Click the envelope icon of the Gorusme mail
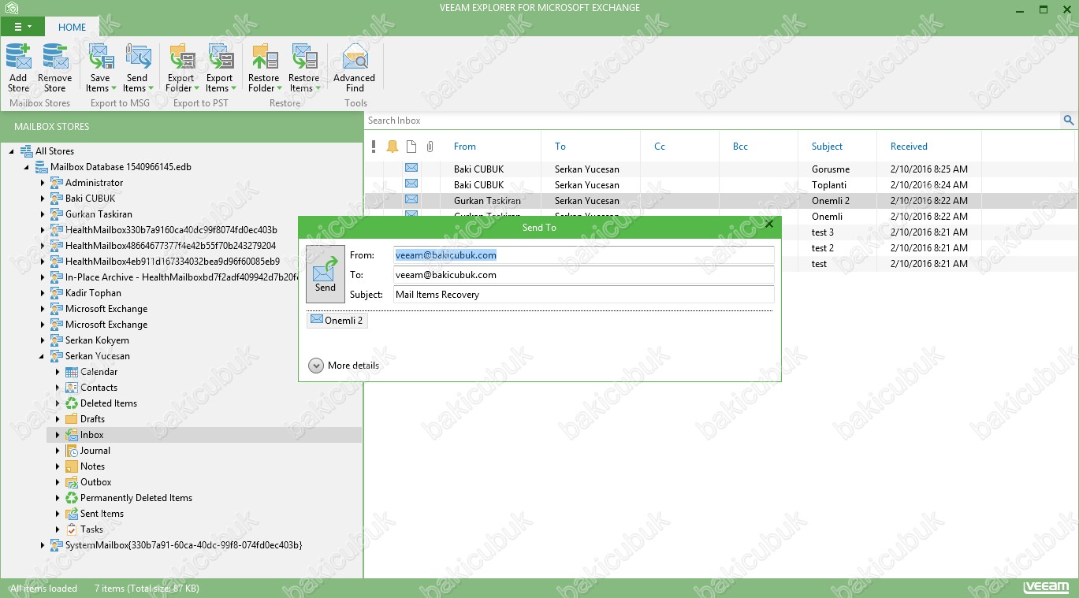The height and width of the screenshot is (598, 1079). click(411, 169)
